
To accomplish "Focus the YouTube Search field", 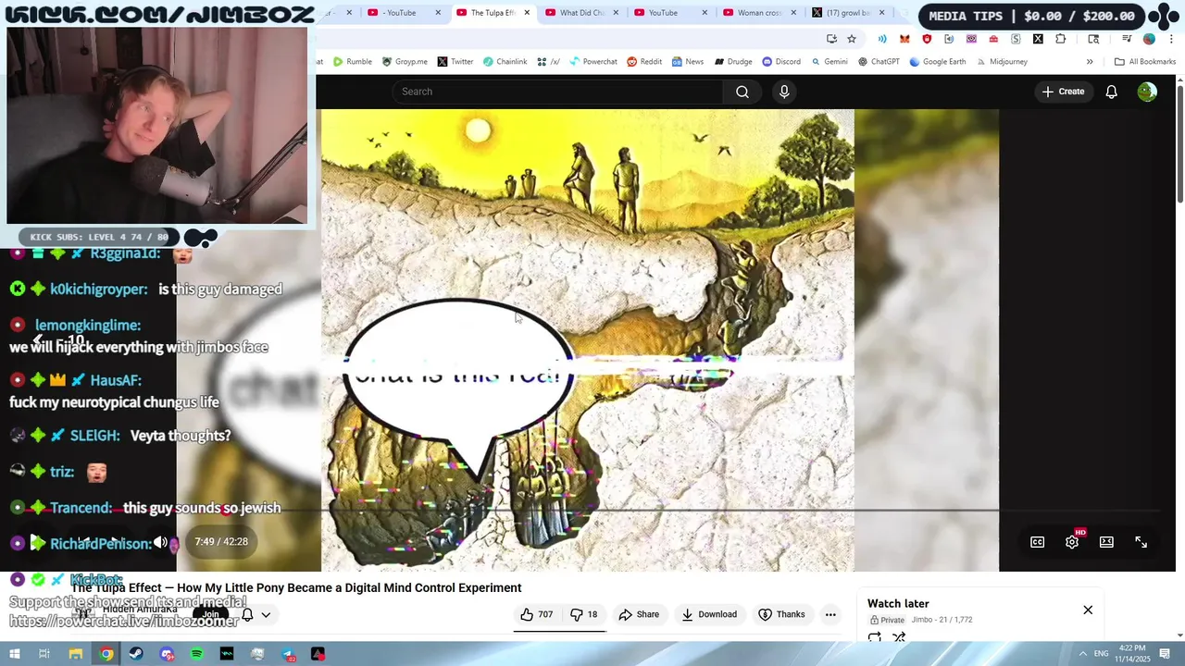I will (x=558, y=92).
